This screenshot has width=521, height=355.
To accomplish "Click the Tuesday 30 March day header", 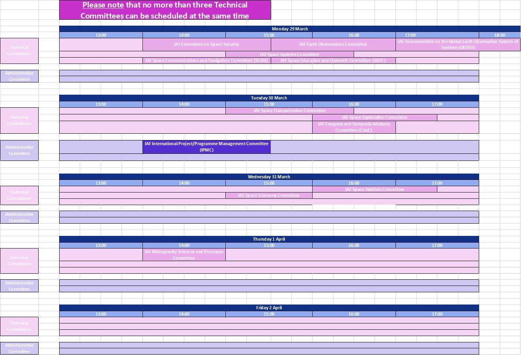I will [x=269, y=98].
